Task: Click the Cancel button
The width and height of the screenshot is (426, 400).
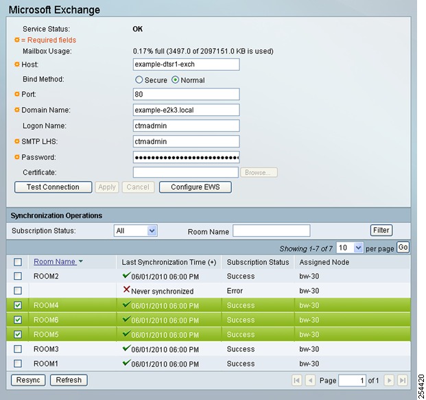Action: [x=138, y=187]
